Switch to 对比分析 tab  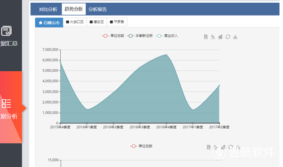click(48, 9)
